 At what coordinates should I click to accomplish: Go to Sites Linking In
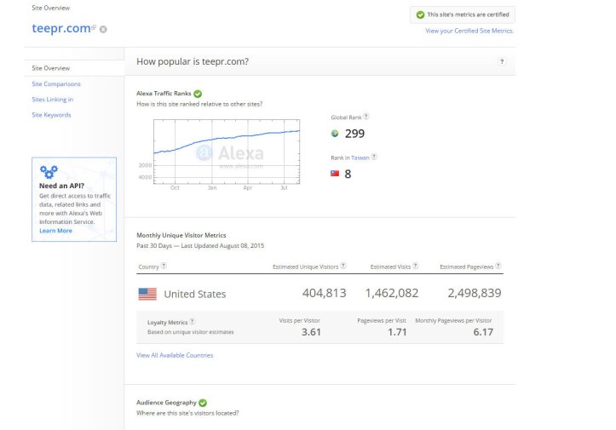coord(52,99)
